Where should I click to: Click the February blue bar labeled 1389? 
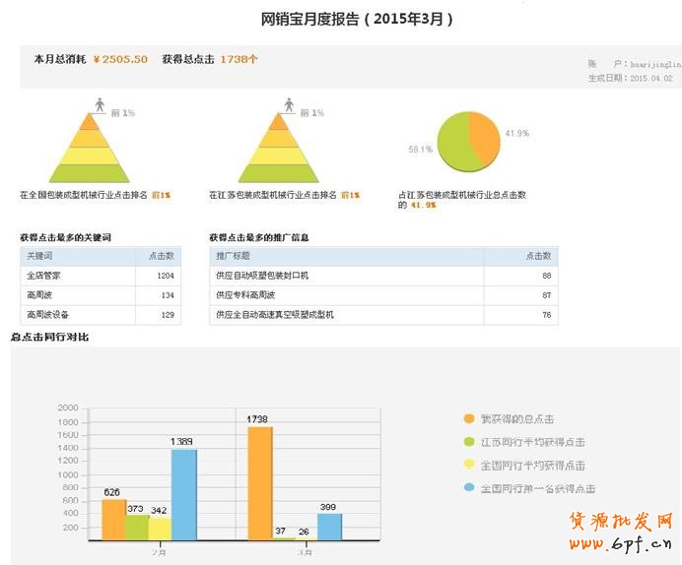pyautogui.click(x=183, y=494)
